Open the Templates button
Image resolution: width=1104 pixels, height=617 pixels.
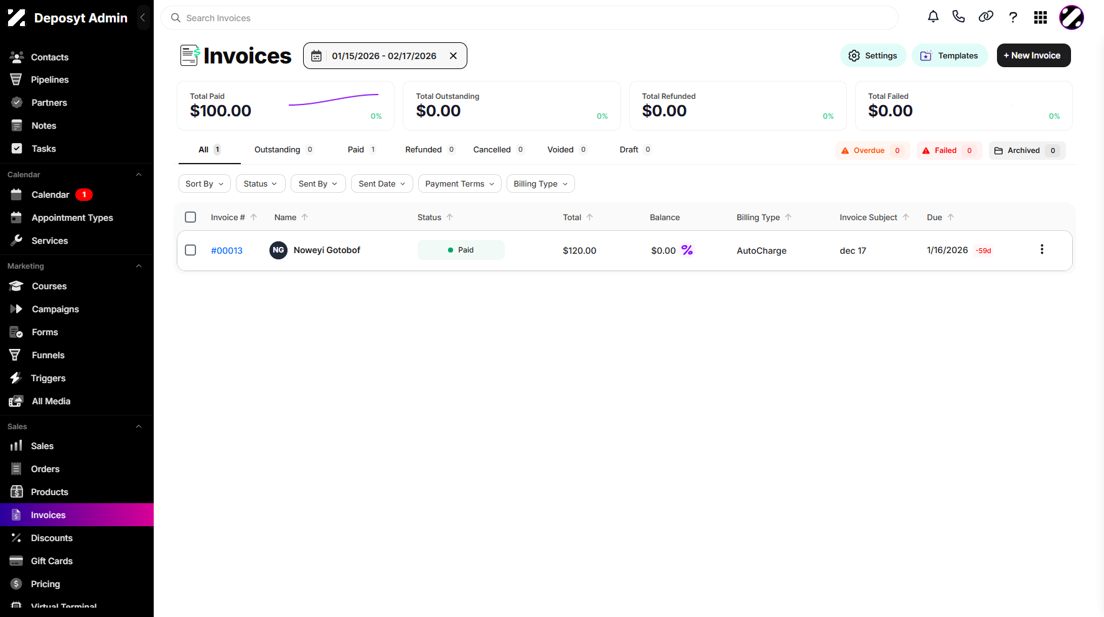coord(950,55)
